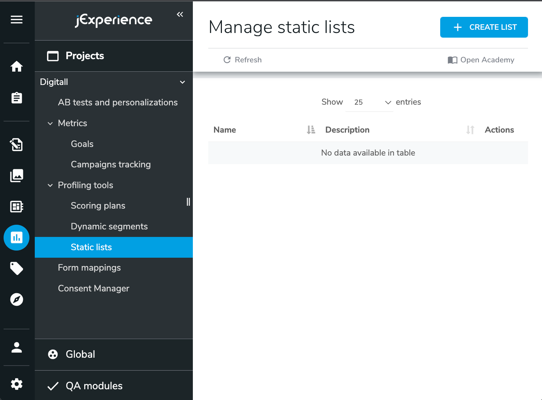Open the hamburger navigation menu
The height and width of the screenshot is (400, 542).
coord(16,20)
